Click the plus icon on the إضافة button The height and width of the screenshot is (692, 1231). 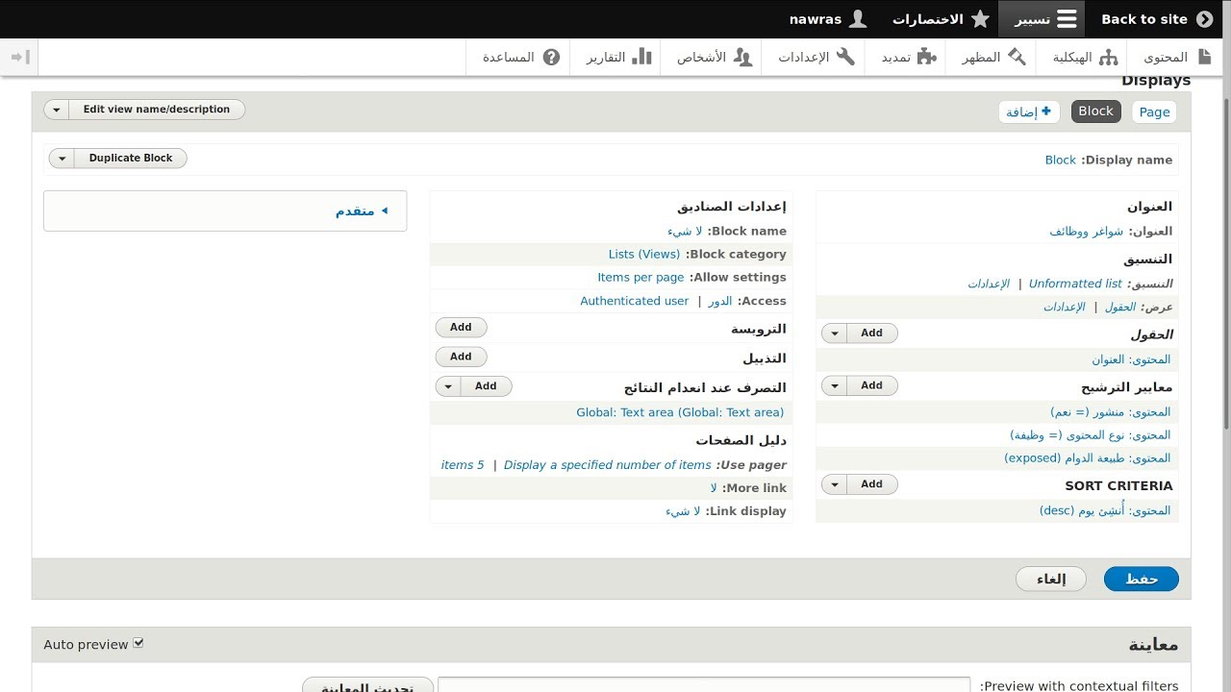coord(1046,111)
